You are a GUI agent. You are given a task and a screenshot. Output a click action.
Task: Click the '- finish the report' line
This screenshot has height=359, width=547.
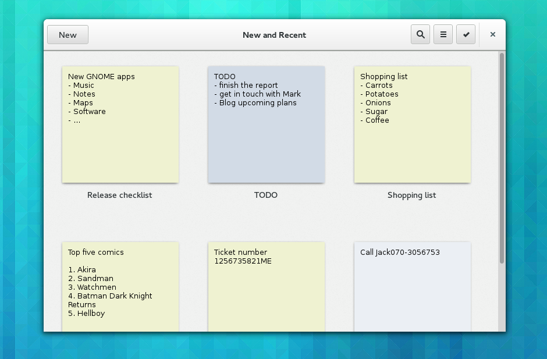coord(246,86)
